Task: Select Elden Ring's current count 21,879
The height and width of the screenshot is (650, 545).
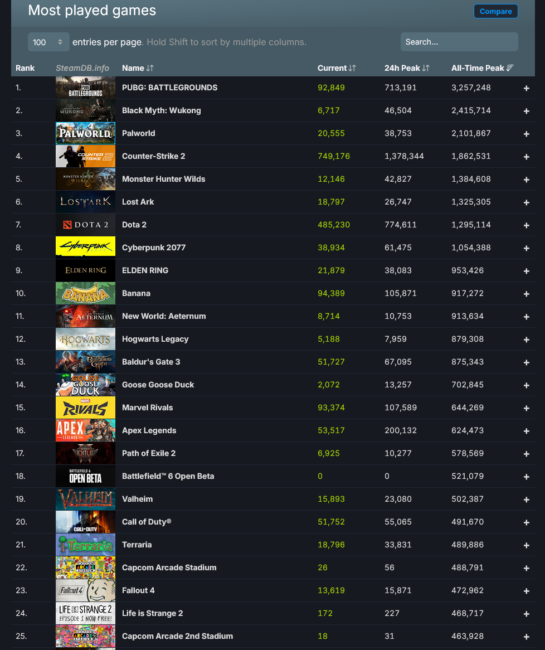Action: tap(330, 270)
